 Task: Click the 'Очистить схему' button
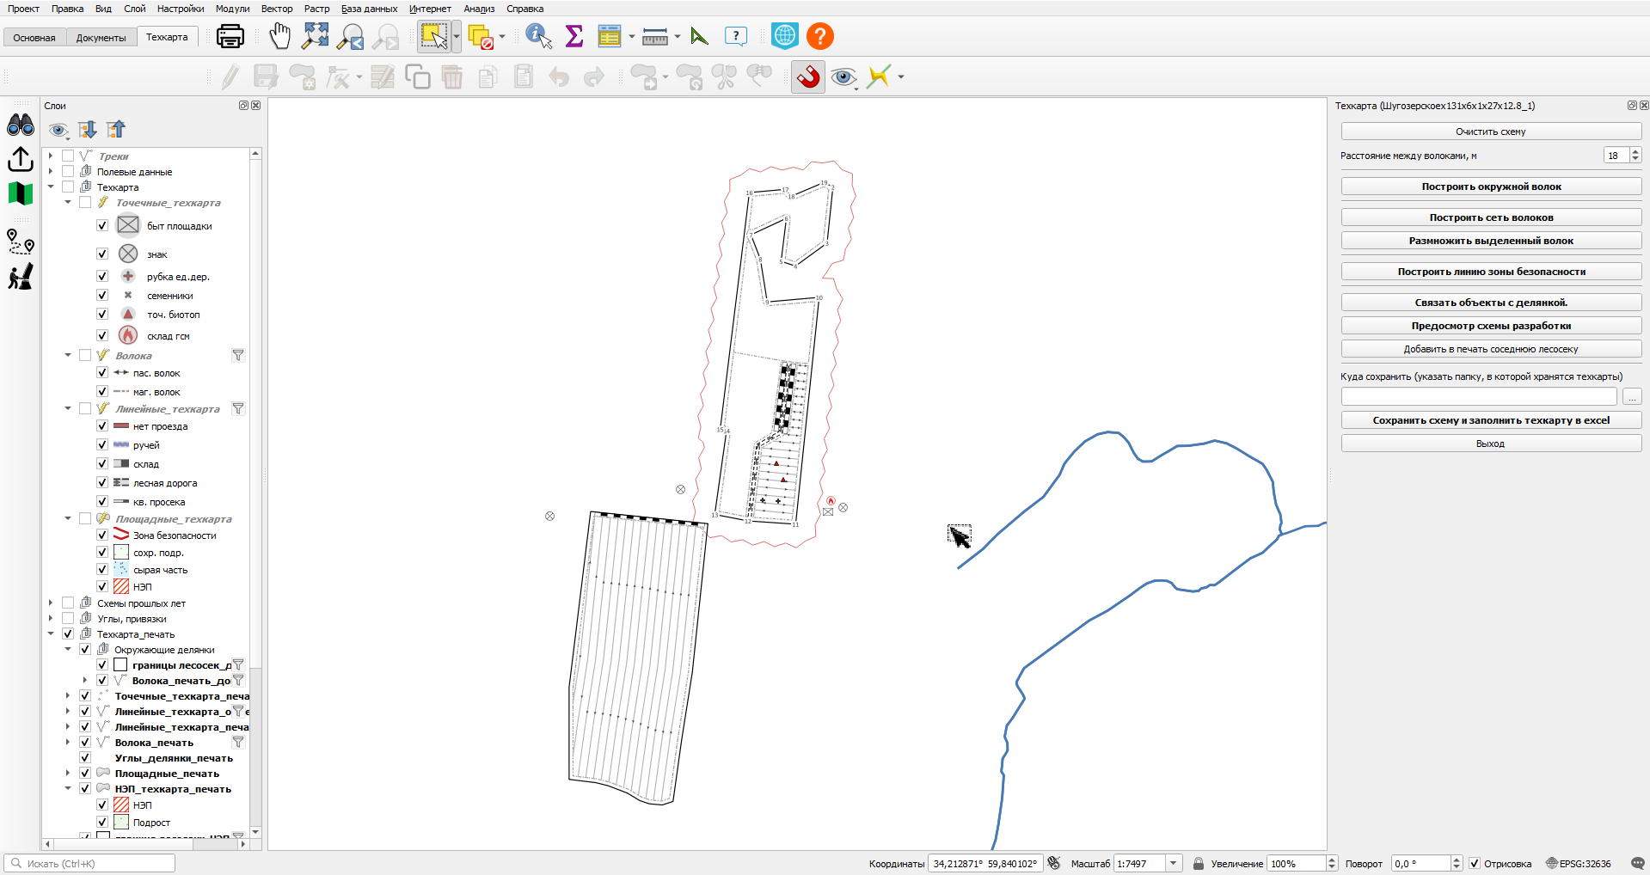coord(1491,132)
